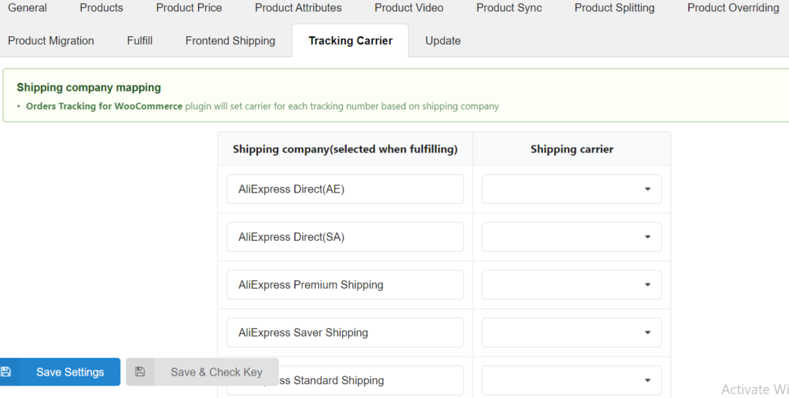Screen dimensions: 789x398
Task: Switch to the Product Sync tab
Action: 509,8
